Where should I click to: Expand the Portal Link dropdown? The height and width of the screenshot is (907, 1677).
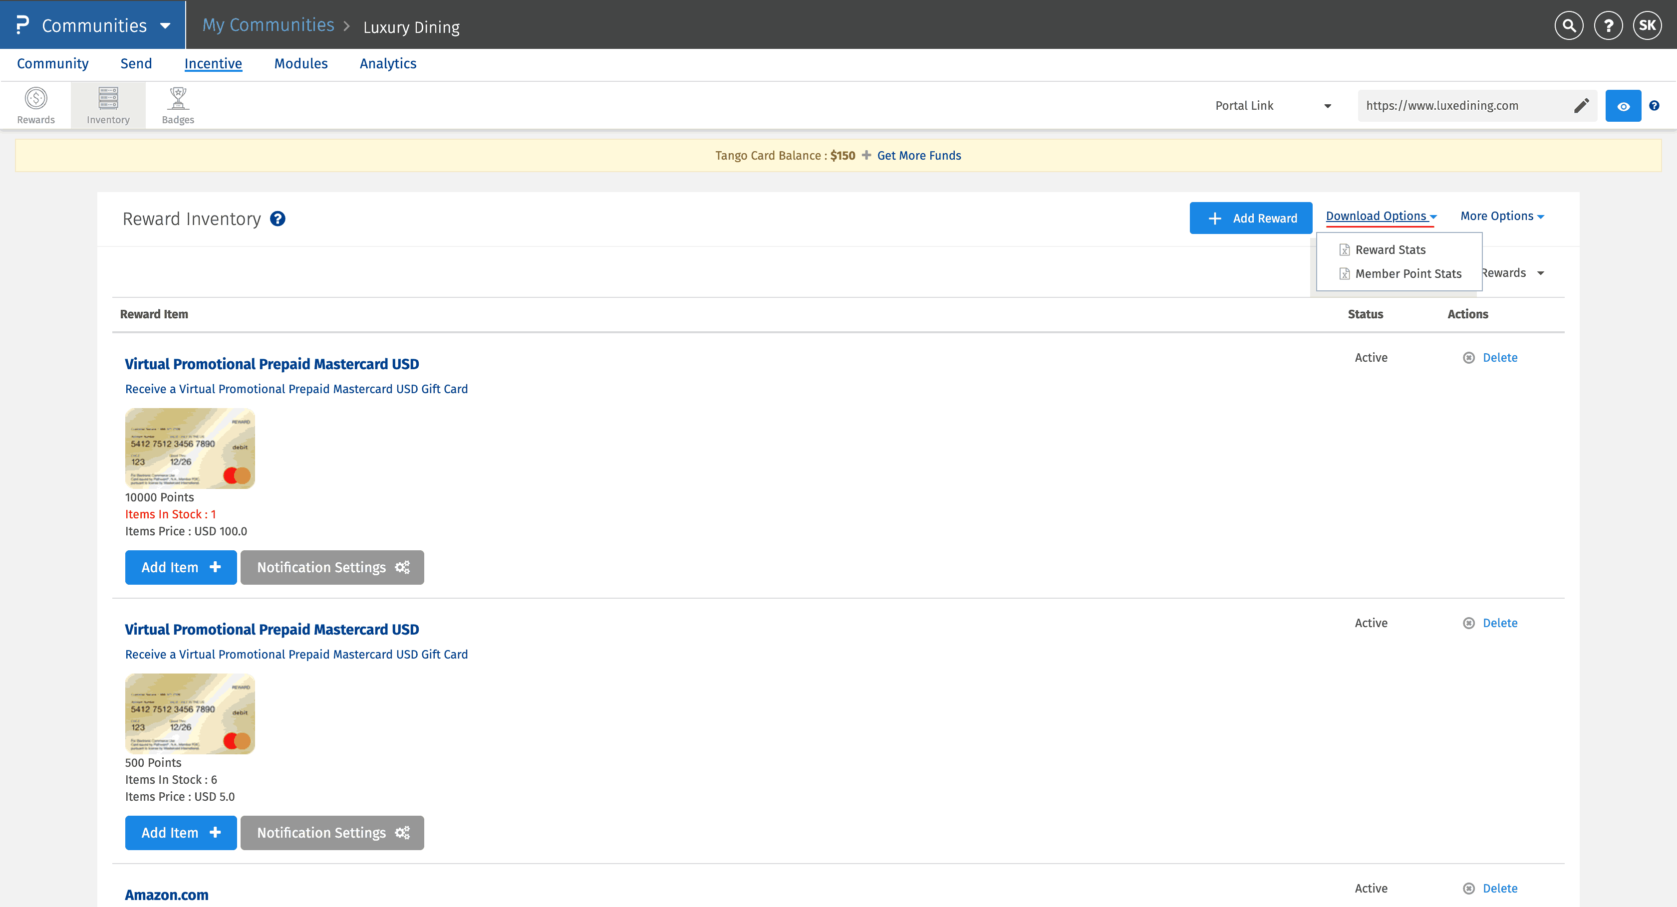[x=1273, y=106]
